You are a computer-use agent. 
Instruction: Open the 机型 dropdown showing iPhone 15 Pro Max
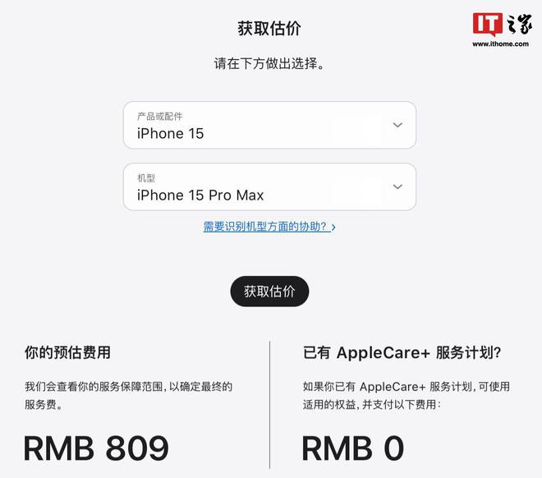(x=269, y=187)
